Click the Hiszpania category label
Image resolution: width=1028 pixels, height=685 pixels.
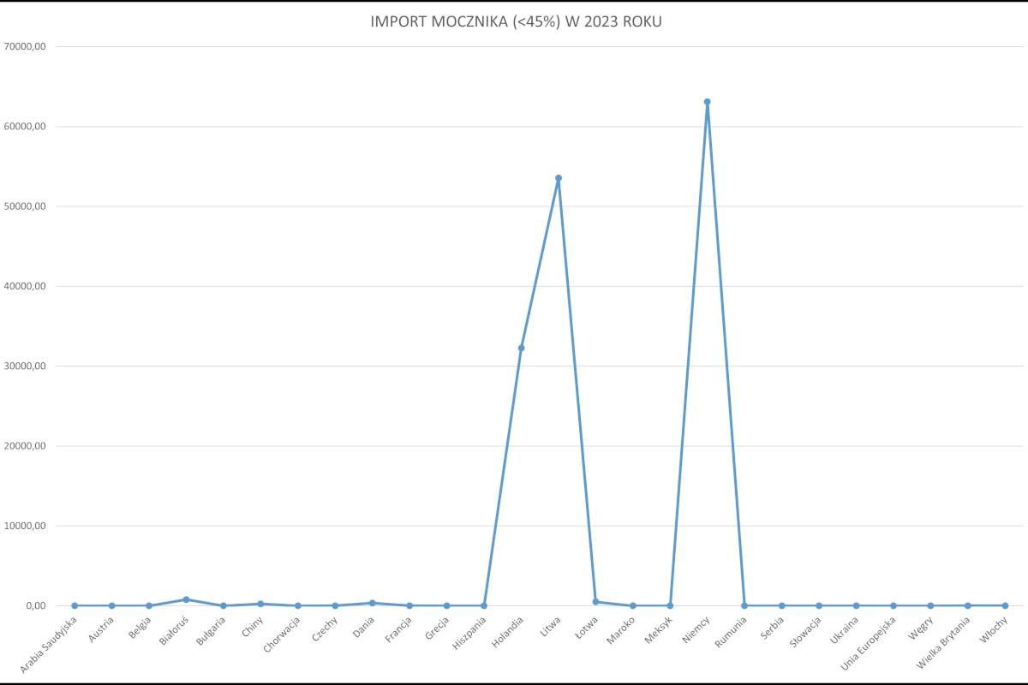(x=470, y=635)
